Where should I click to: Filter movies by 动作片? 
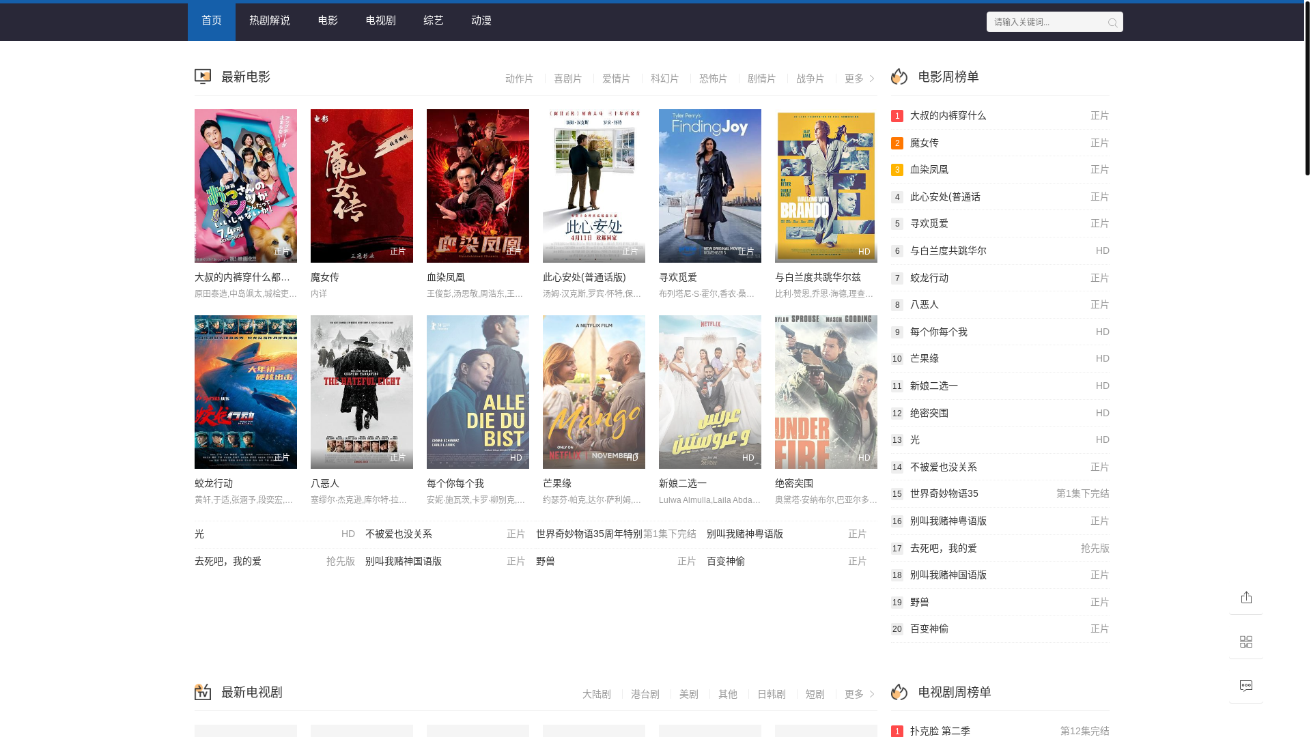coord(520,79)
